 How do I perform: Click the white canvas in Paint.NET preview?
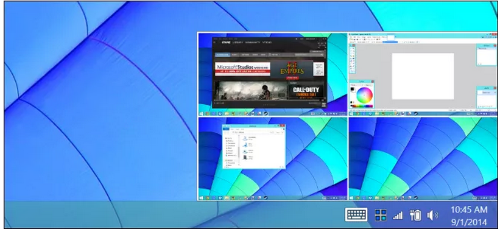pos(423,76)
